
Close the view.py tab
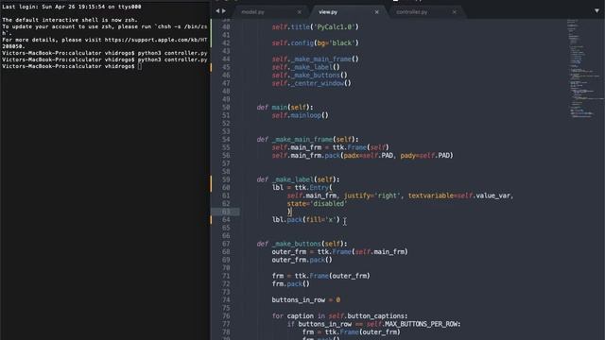point(376,12)
